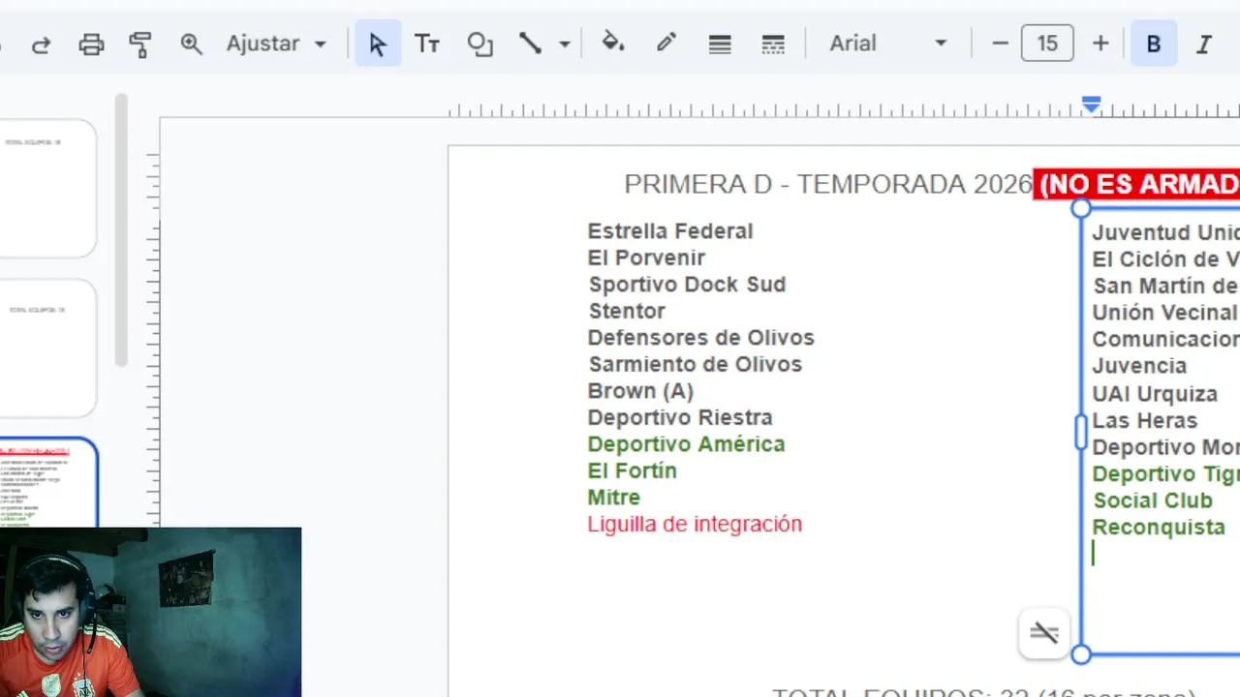This screenshot has width=1240, height=697.
Task: Click the green text El Fortín
Action: (x=632, y=470)
